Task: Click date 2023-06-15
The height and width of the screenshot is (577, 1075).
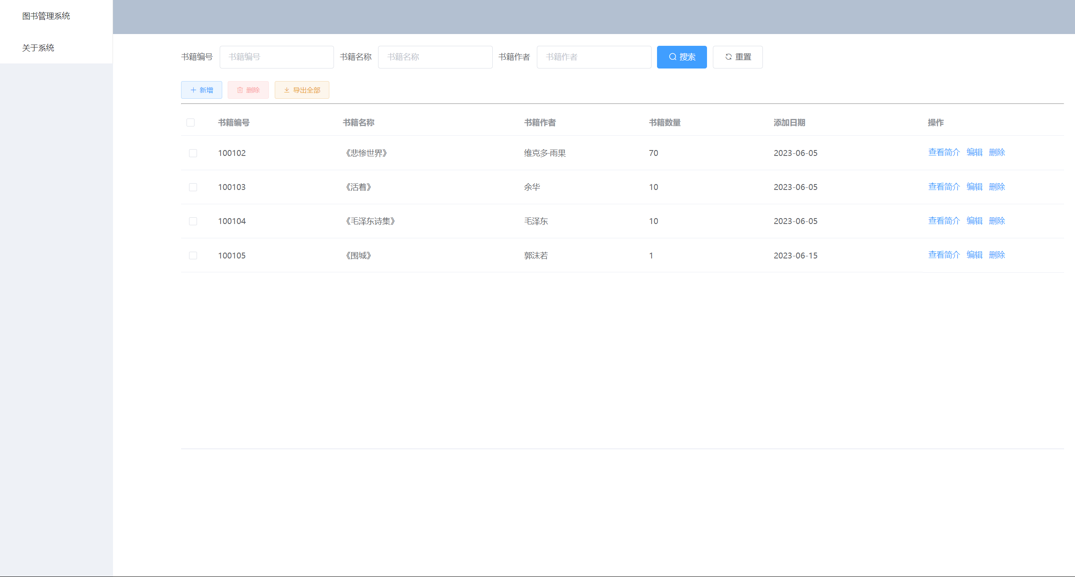Action: (796, 256)
